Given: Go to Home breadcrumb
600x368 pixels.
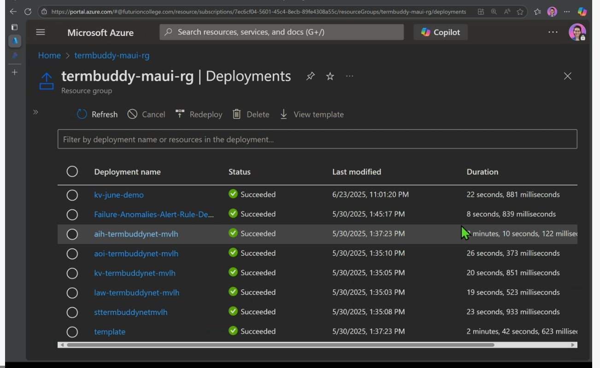Looking at the screenshot, I should 49,55.
